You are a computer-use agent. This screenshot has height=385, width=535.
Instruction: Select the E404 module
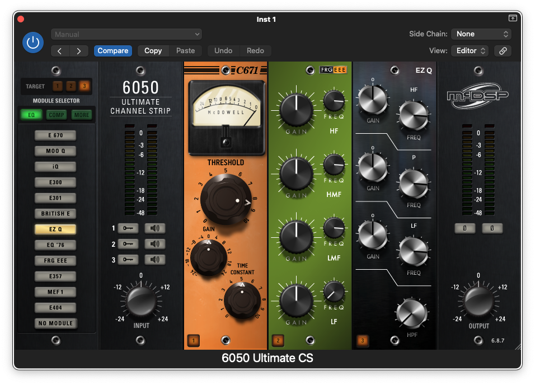[55, 308]
